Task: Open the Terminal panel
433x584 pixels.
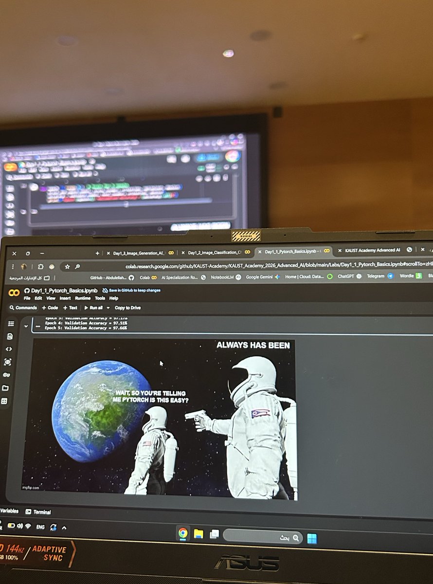Action: tap(38, 512)
